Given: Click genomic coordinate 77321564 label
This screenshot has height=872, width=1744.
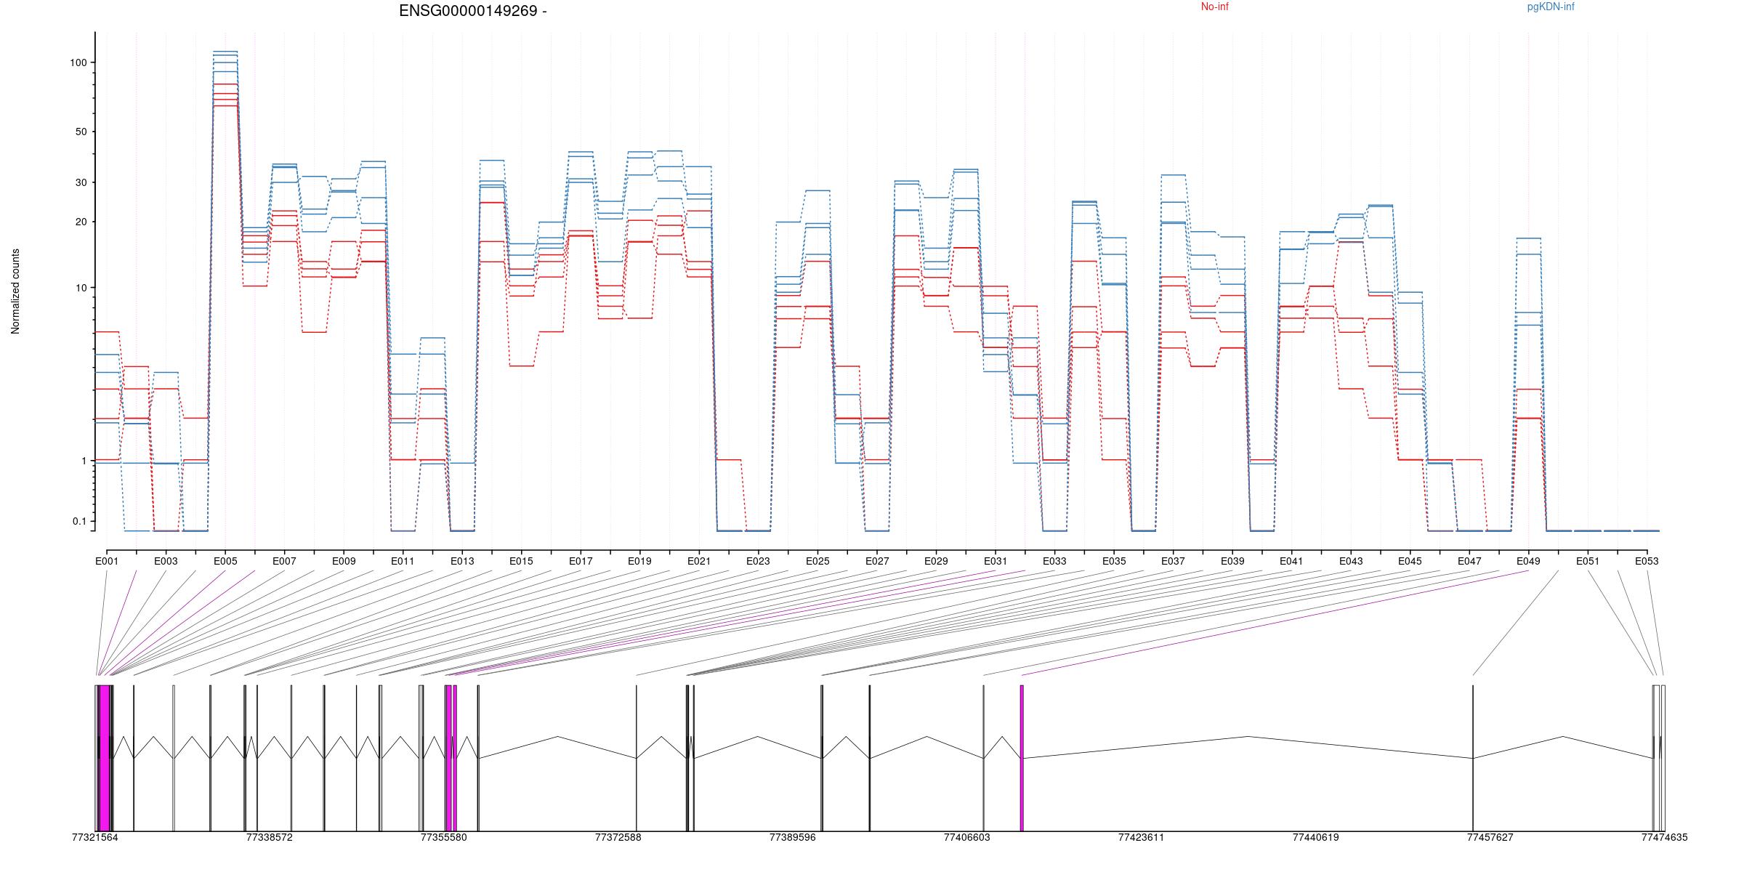Looking at the screenshot, I should [94, 837].
